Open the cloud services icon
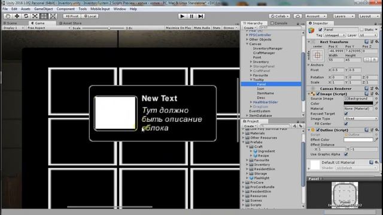This screenshot has height=215, width=383. [297, 16]
